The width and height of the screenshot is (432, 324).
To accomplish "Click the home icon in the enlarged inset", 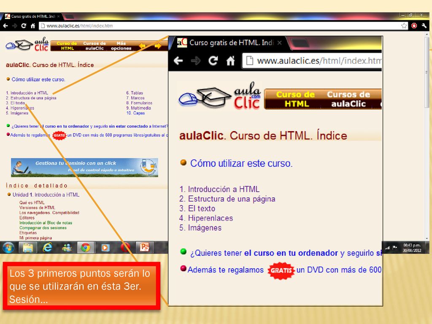I will [x=230, y=61].
